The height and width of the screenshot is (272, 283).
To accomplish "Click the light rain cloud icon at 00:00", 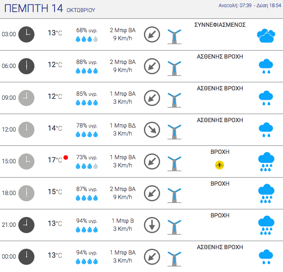I will 266,257.
